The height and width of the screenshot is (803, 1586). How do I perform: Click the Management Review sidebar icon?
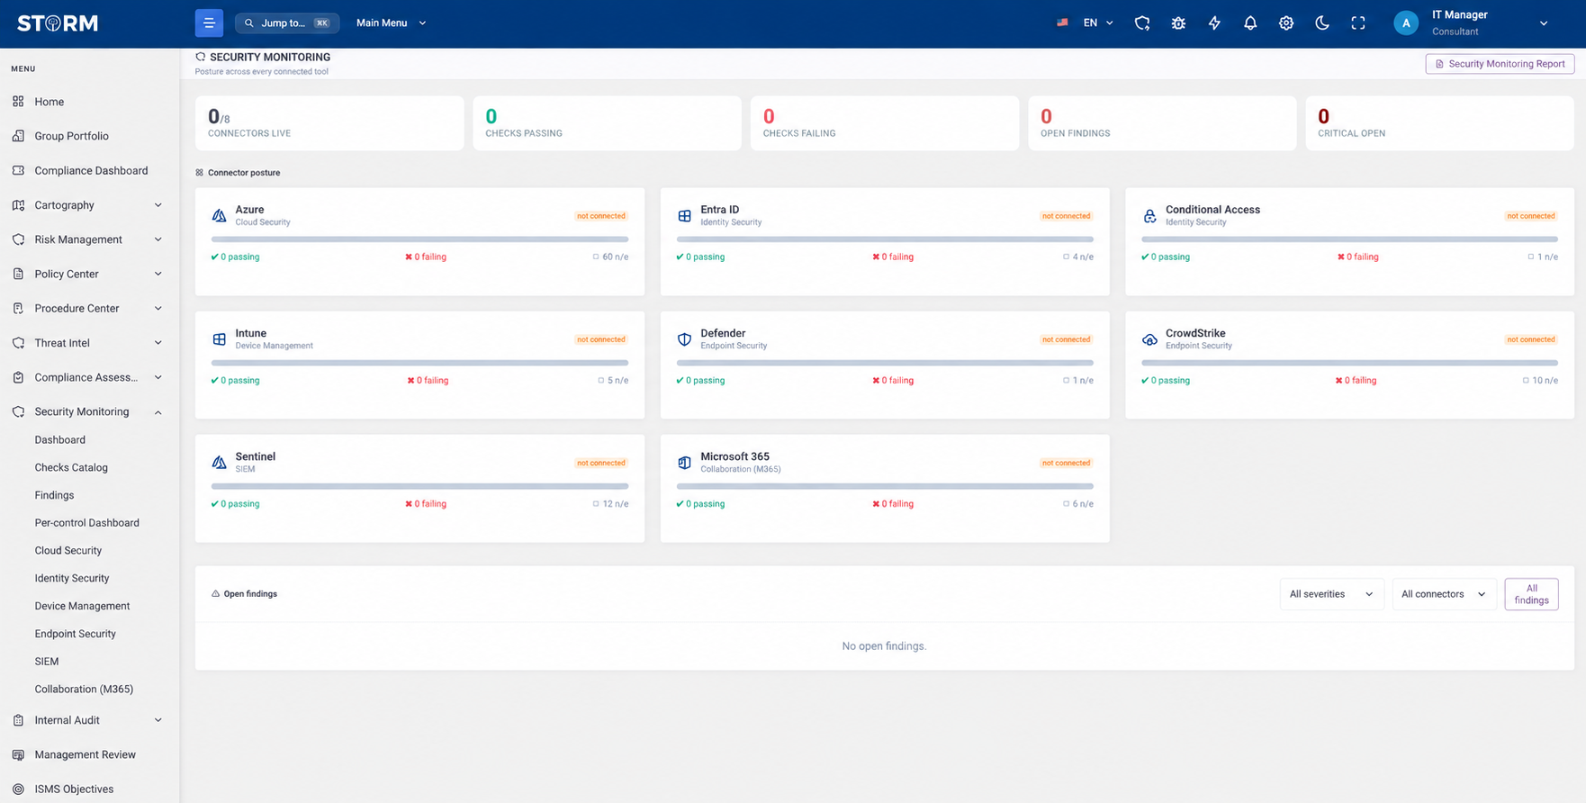[x=18, y=754]
